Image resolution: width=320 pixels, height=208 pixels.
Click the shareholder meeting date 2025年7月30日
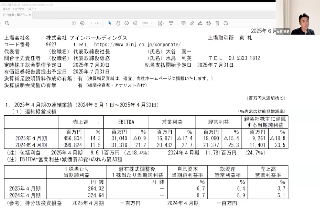pos(92,65)
